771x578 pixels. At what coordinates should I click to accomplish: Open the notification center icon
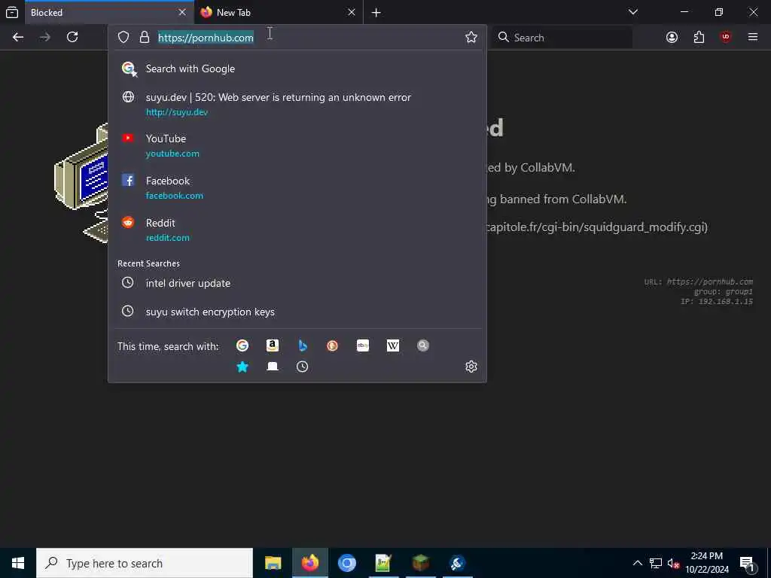[747, 564]
